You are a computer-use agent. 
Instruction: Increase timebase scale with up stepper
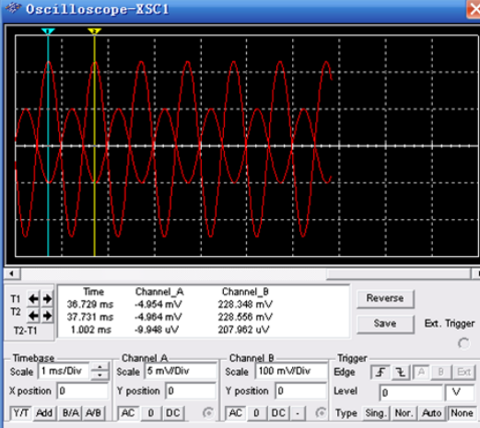tap(100, 367)
